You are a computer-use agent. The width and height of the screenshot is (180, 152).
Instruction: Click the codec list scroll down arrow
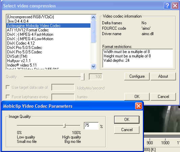coord(93,66)
